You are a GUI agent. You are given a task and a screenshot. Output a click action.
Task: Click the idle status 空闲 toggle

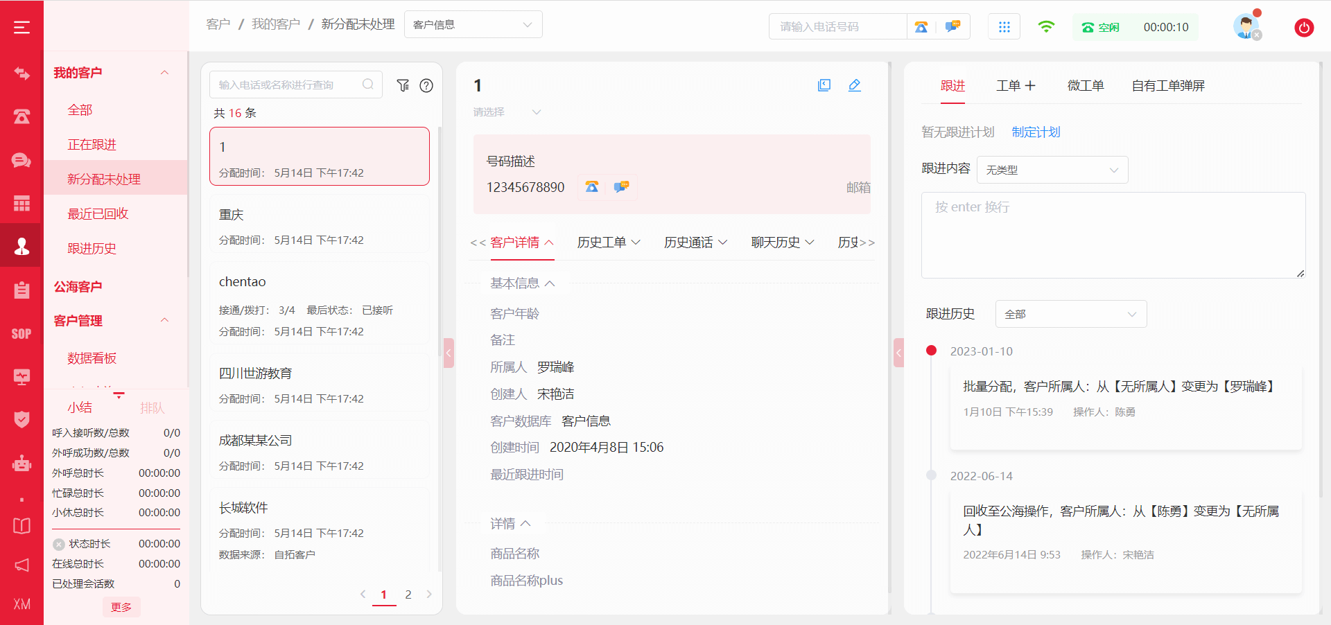(1101, 27)
